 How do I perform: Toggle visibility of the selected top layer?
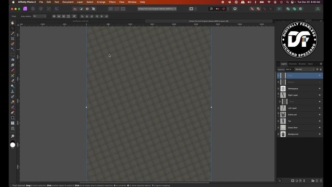[x=320, y=75]
